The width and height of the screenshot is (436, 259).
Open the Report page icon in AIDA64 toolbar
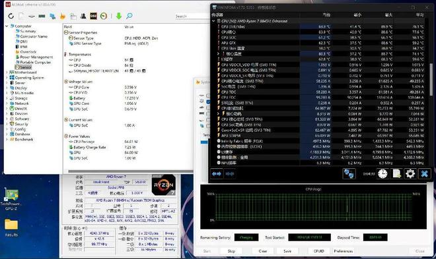(x=21, y=16)
